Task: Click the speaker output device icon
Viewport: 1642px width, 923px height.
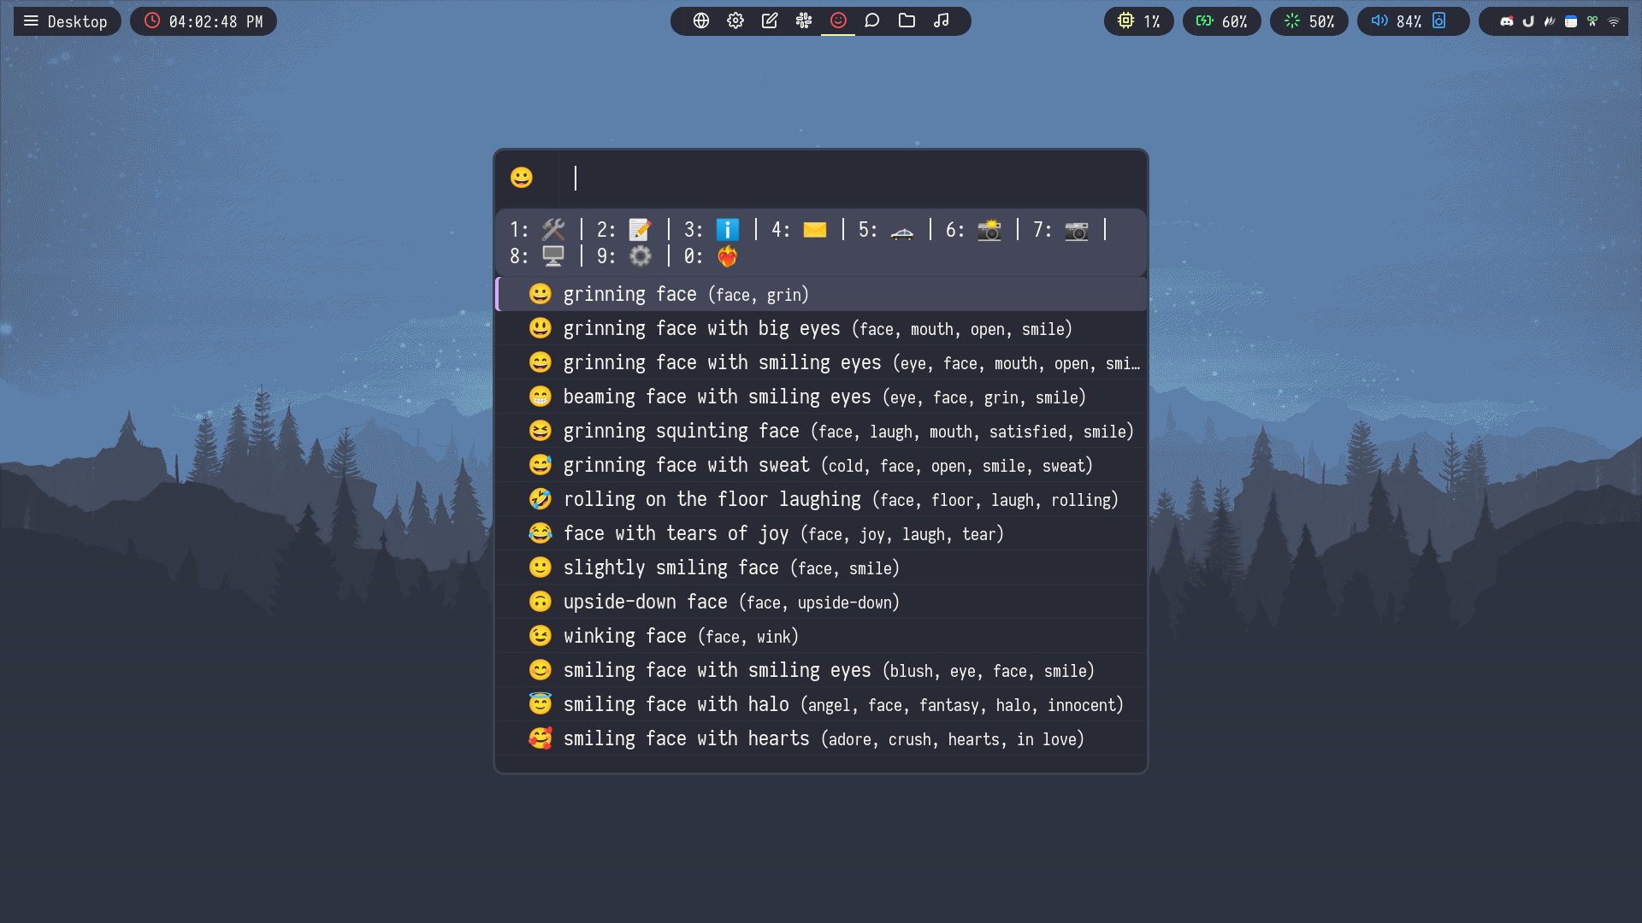Action: point(1439,21)
